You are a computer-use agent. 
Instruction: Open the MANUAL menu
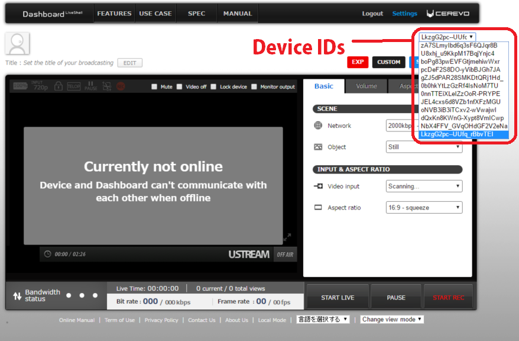(x=238, y=14)
